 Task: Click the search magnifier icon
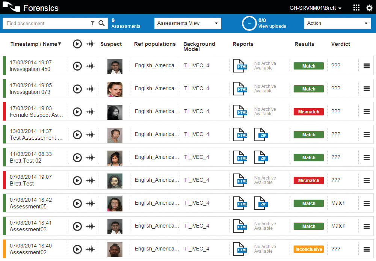coord(101,23)
